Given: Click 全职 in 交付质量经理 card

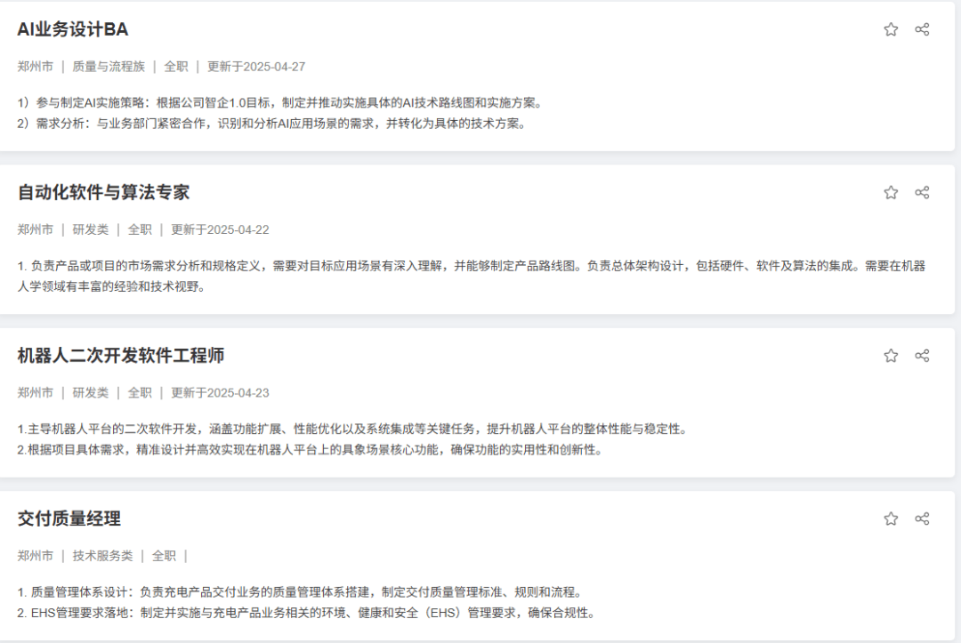Looking at the screenshot, I should (x=164, y=556).
